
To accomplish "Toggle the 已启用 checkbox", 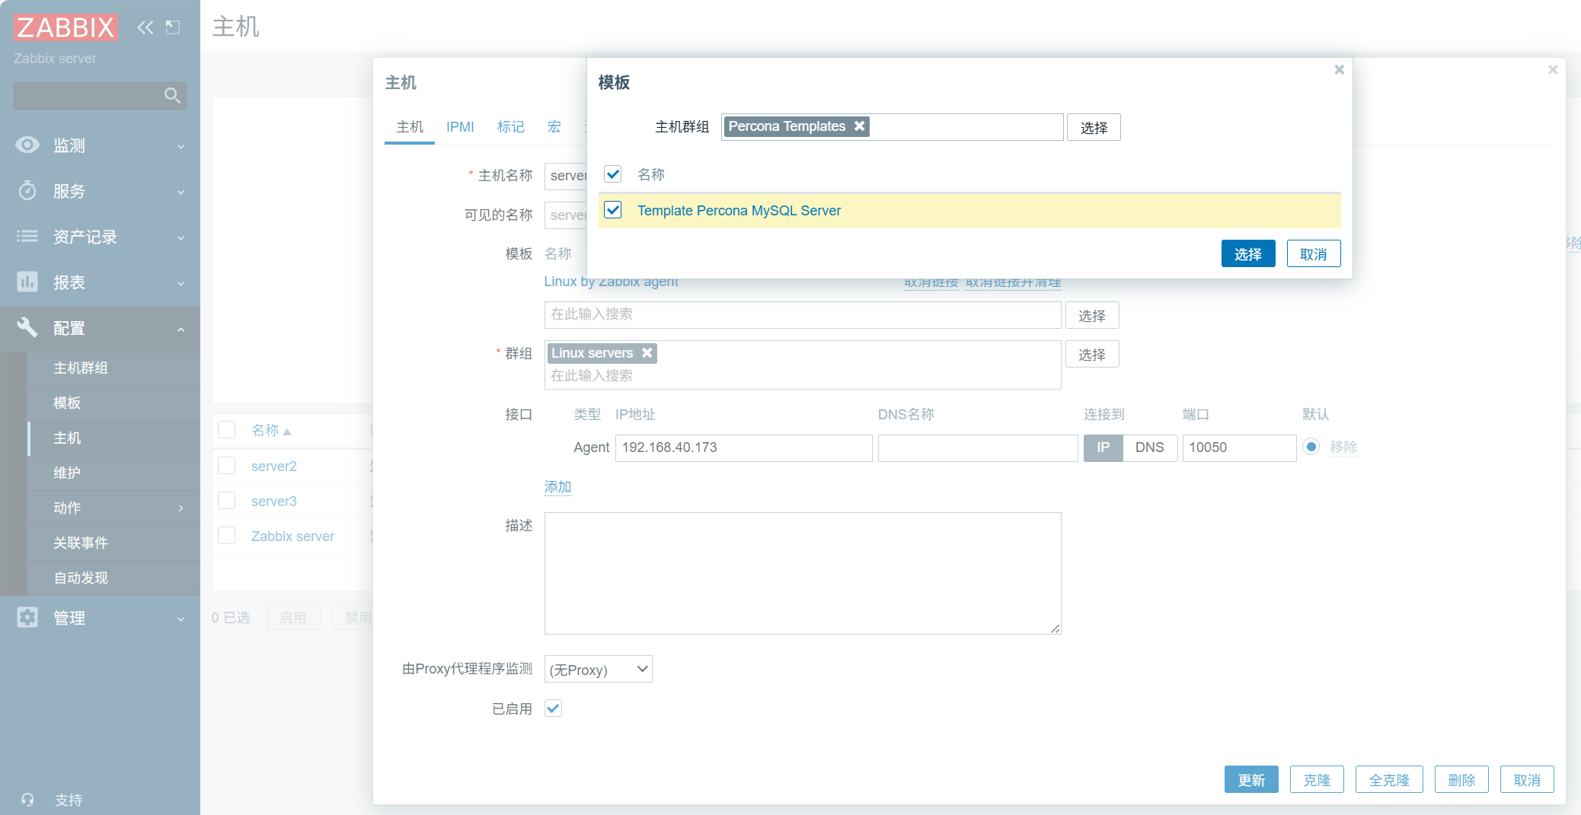I will coord(554,708).
